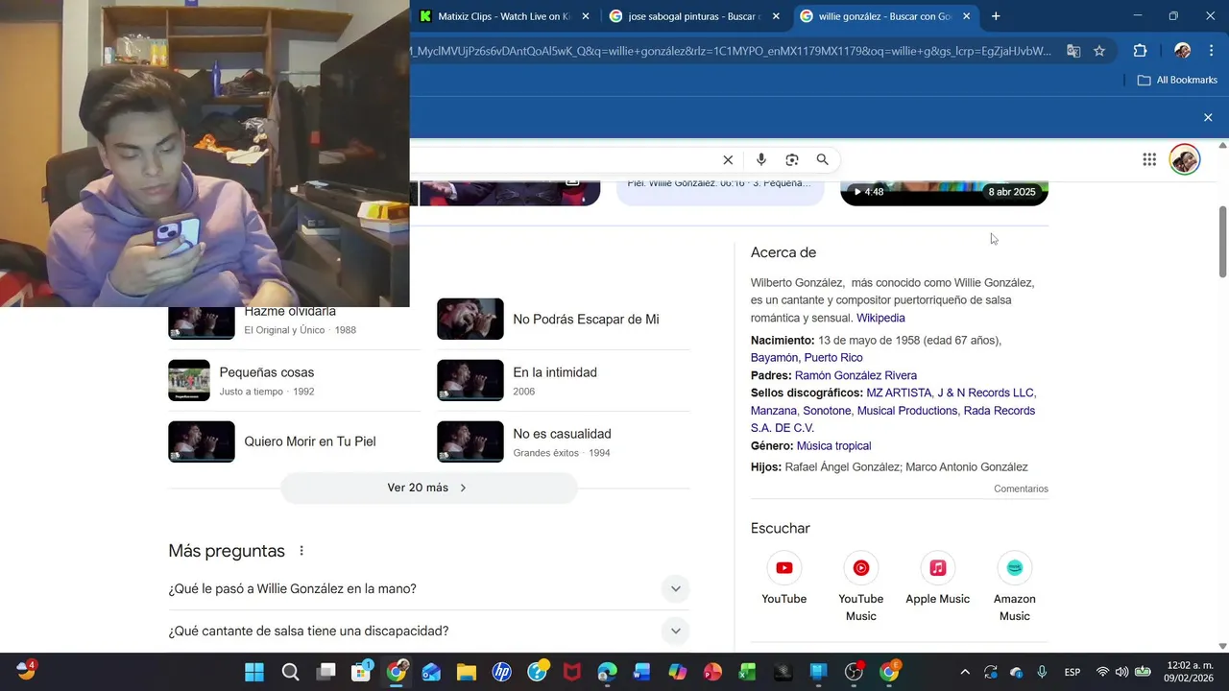Open the Windows Start menu
The image size is (1229, 691).
254,672
